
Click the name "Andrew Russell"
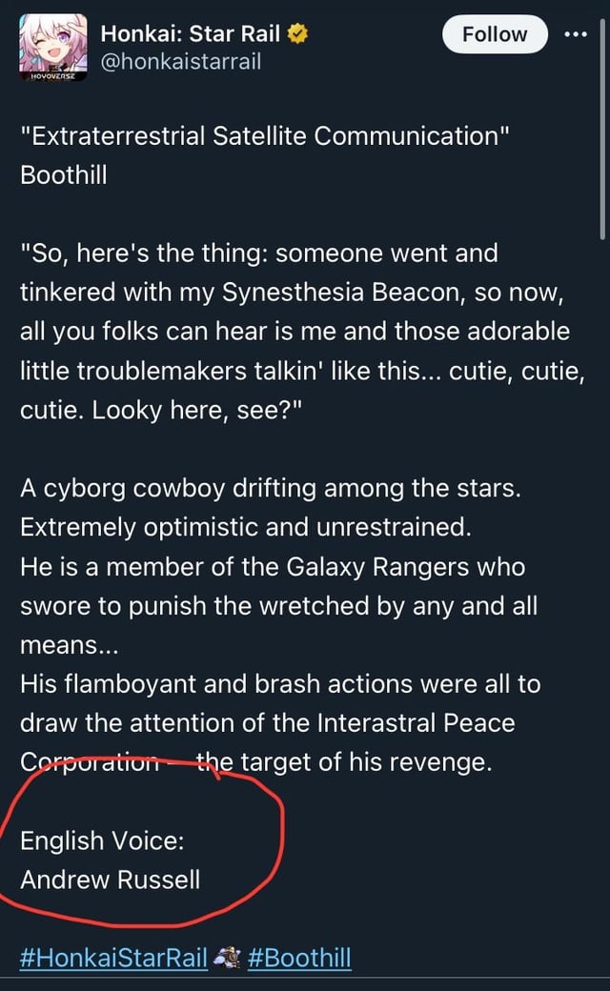tap(111, 880)
